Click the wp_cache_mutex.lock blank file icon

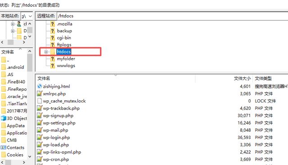(39, 101)
